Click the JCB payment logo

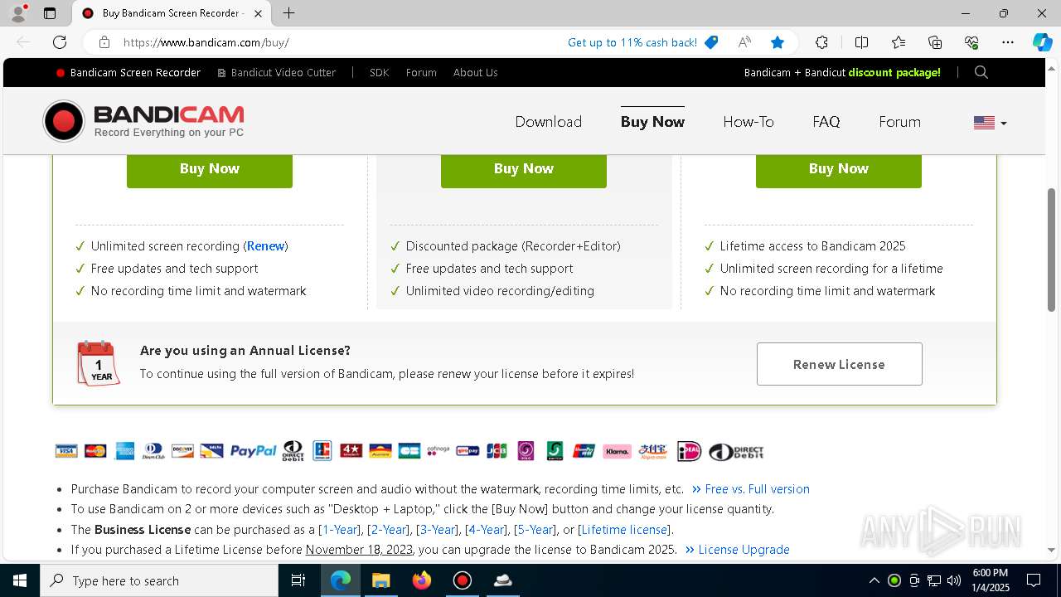tap(497, 451)
